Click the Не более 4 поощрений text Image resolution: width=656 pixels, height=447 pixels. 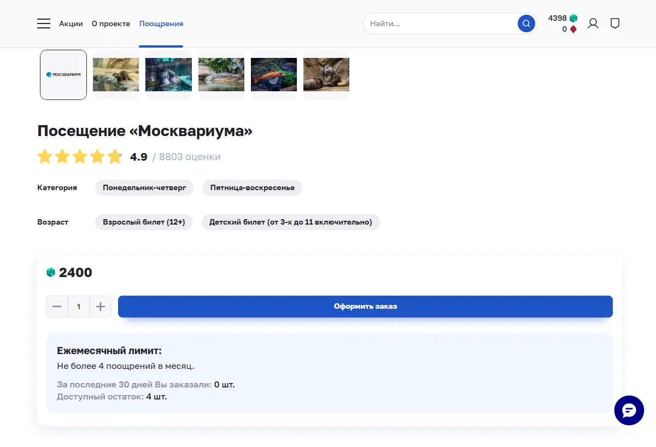[126, 366]
